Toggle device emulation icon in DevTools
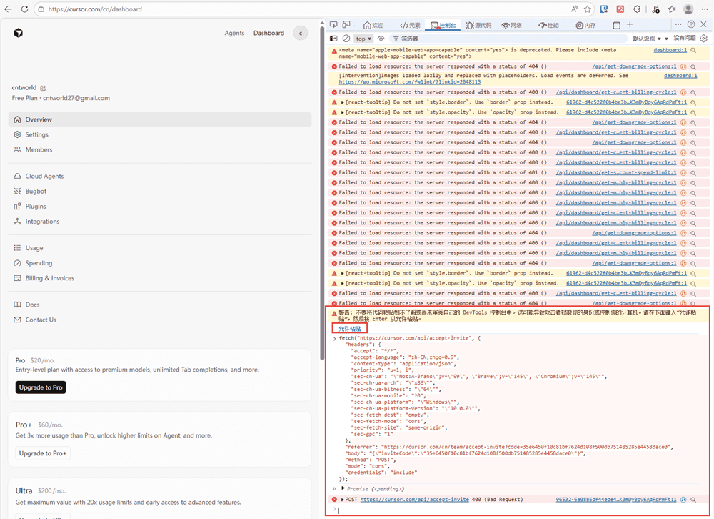This screenshot has width=714, height=519. [x=346, y=25]
